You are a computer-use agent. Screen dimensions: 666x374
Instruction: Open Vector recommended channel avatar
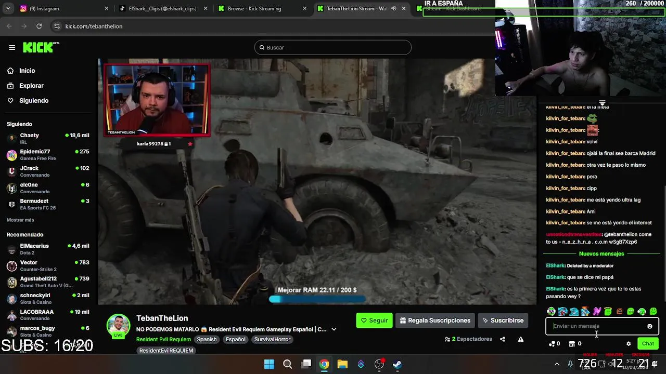click(11, 266)
